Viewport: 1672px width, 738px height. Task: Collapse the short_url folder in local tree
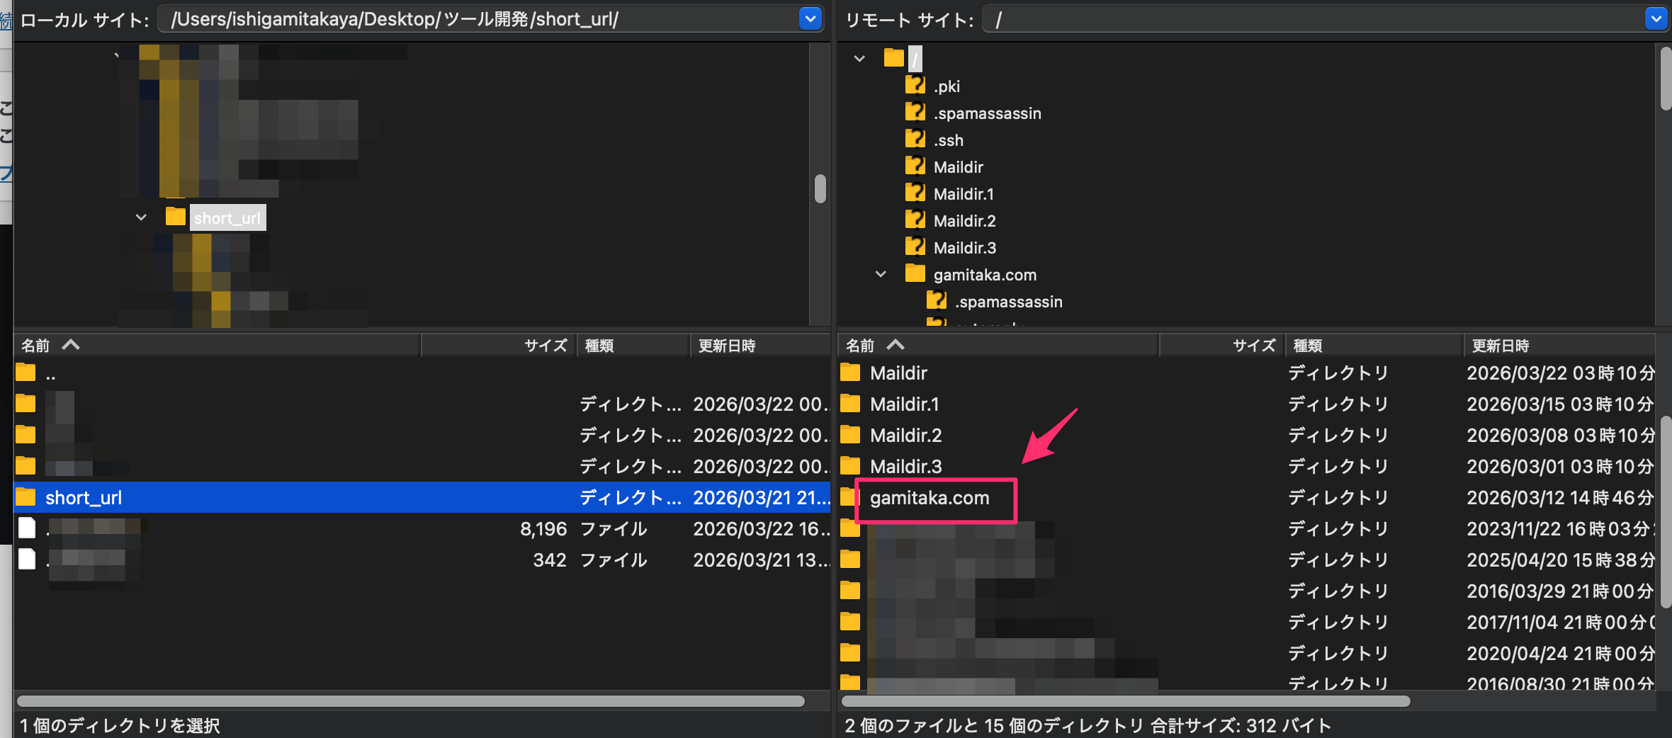pos(141,217)
